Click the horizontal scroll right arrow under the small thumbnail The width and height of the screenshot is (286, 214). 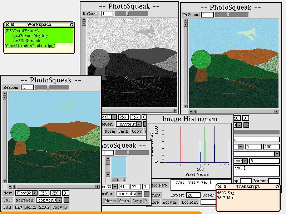[124, 180]
